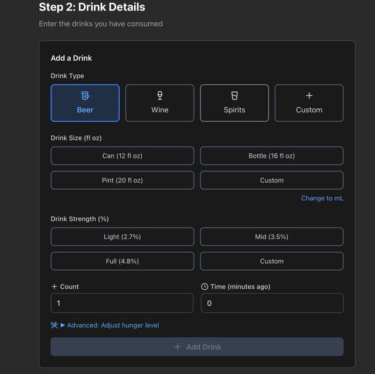Click 'Enter the drinks you have consumed' text
Viewport: 375px width, 374px height.
(x=101, y=23)
